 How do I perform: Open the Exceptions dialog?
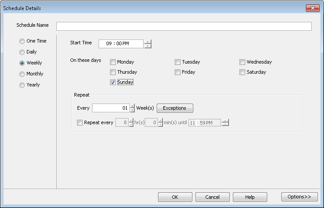tap(175, 108)
